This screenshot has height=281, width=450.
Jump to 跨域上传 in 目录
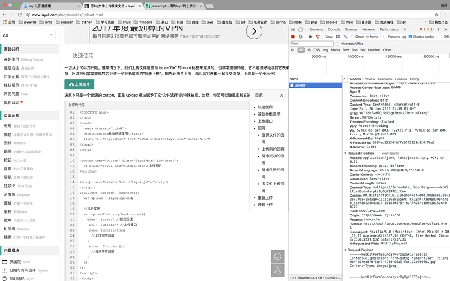tap(265, 205)
